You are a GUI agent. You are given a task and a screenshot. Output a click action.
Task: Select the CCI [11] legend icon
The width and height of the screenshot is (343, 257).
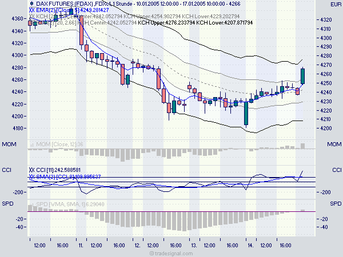(x=31, y=170)
